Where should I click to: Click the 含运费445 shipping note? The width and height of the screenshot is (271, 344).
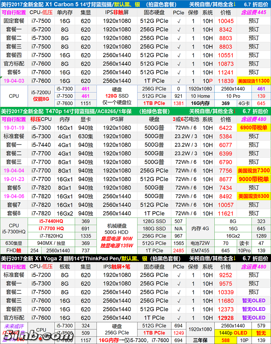click(253, 13)
